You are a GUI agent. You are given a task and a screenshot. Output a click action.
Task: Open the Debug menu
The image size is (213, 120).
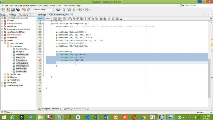[x=46, y=6]
